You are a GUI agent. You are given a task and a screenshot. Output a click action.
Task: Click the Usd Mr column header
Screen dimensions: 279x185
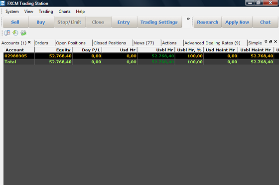[x=120, y=50]
